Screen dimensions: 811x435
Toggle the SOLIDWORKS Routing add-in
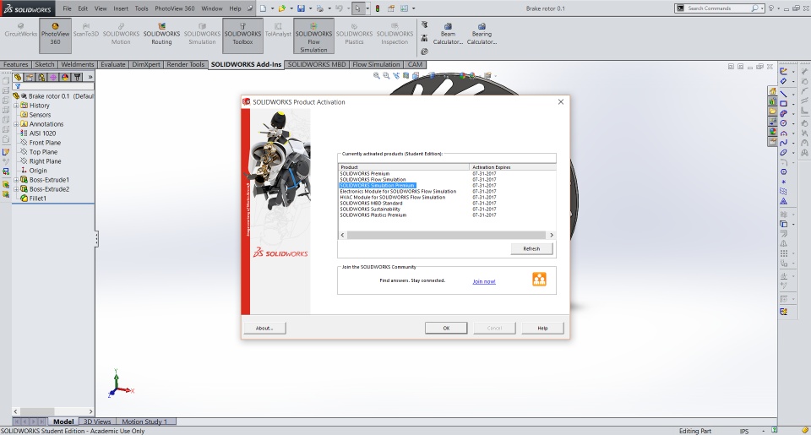tap(162, 33)
